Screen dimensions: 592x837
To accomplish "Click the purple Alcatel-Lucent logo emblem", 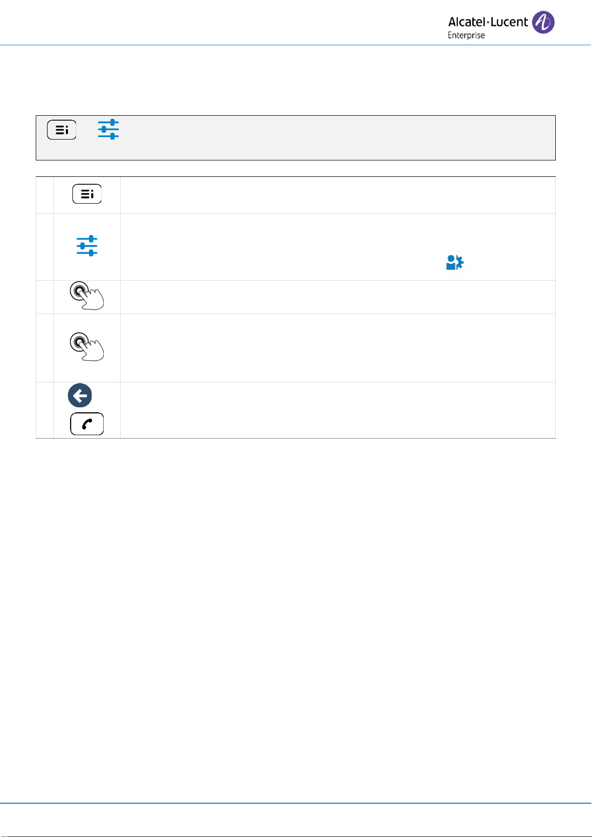I will pos(543,23).
